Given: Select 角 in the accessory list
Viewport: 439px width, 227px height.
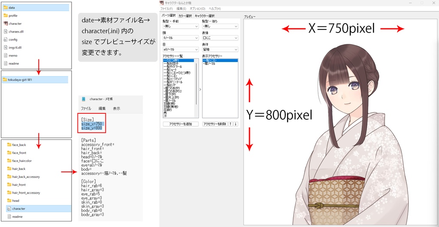Looking at the screenshot, I should click(165, 113).
